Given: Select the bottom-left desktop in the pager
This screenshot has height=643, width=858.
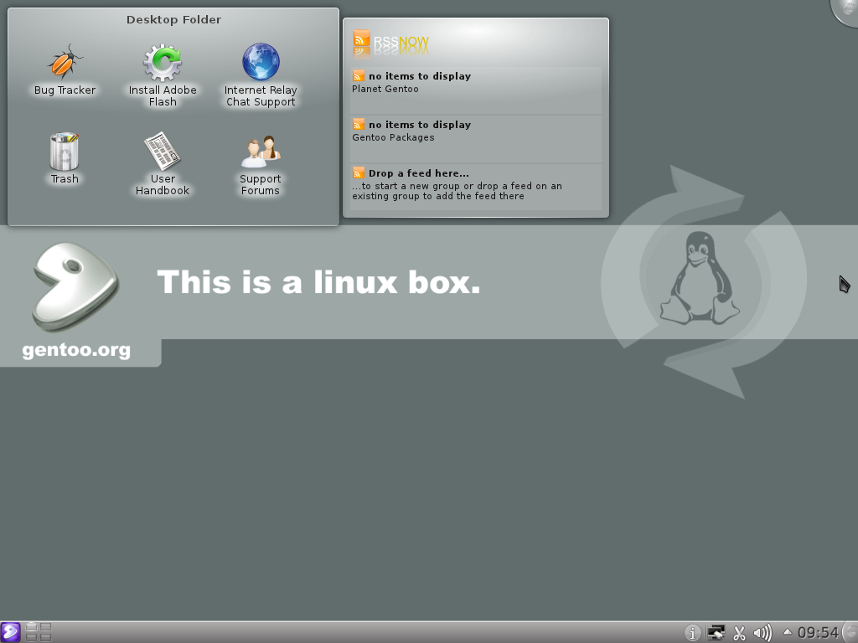Looking at the screenshot, I should pos(32,637).
